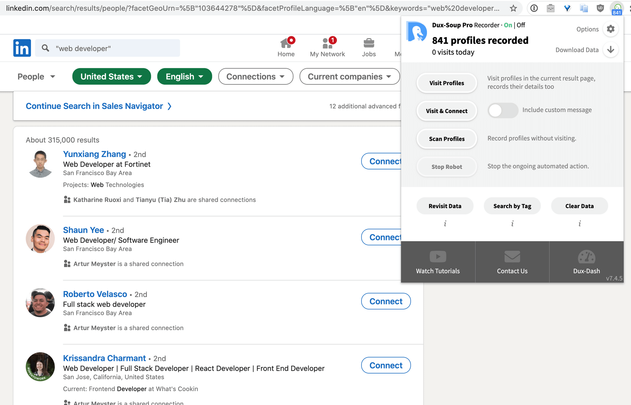
Task: Select the Search by Tag menu option
Action: [x=512, y=206]
